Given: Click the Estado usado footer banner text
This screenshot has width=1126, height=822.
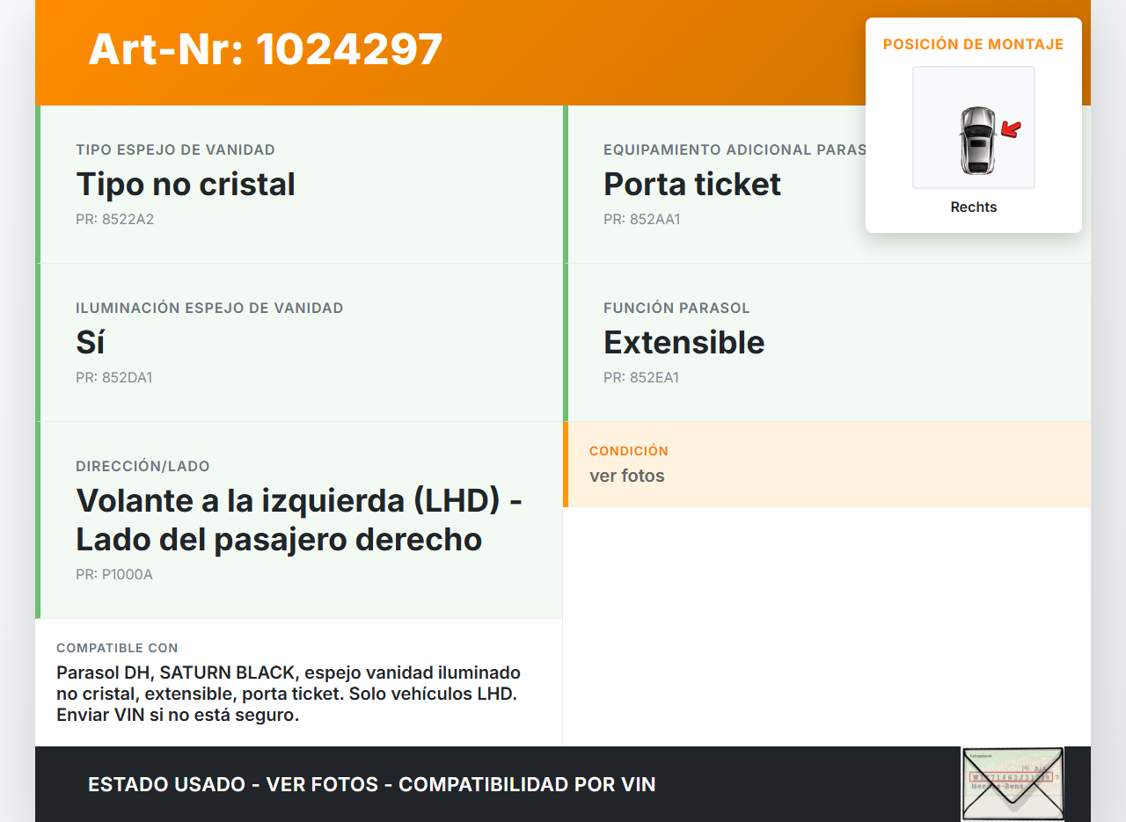Looking at the screenshot, I should point(371,784).
